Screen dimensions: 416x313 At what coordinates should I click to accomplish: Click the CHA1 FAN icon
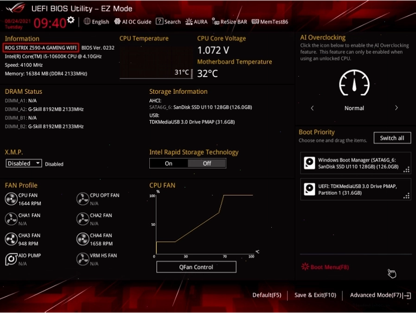pyautogui.click(x=11, y=219)
